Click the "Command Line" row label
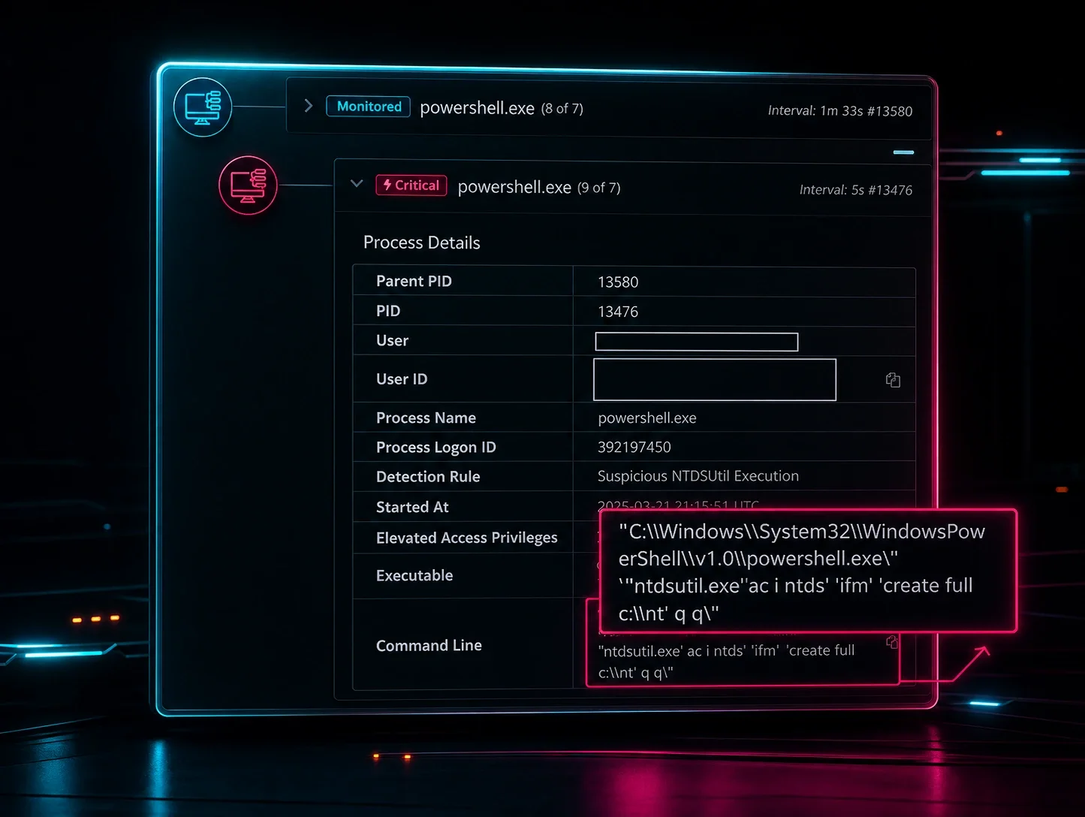1085x817 pixels. [429, 646]
